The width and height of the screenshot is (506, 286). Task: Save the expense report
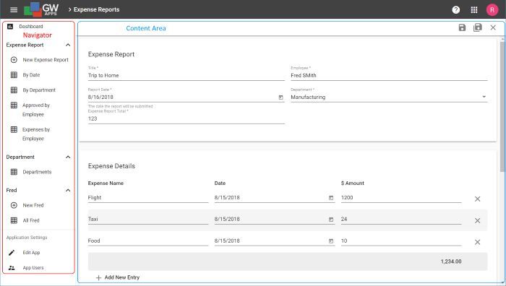(462, 27)
